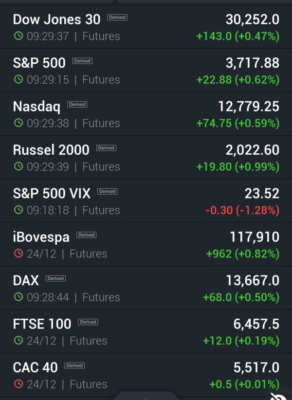
Task: Open the Nasdaq futures name
Action: [x=36, y=107]
